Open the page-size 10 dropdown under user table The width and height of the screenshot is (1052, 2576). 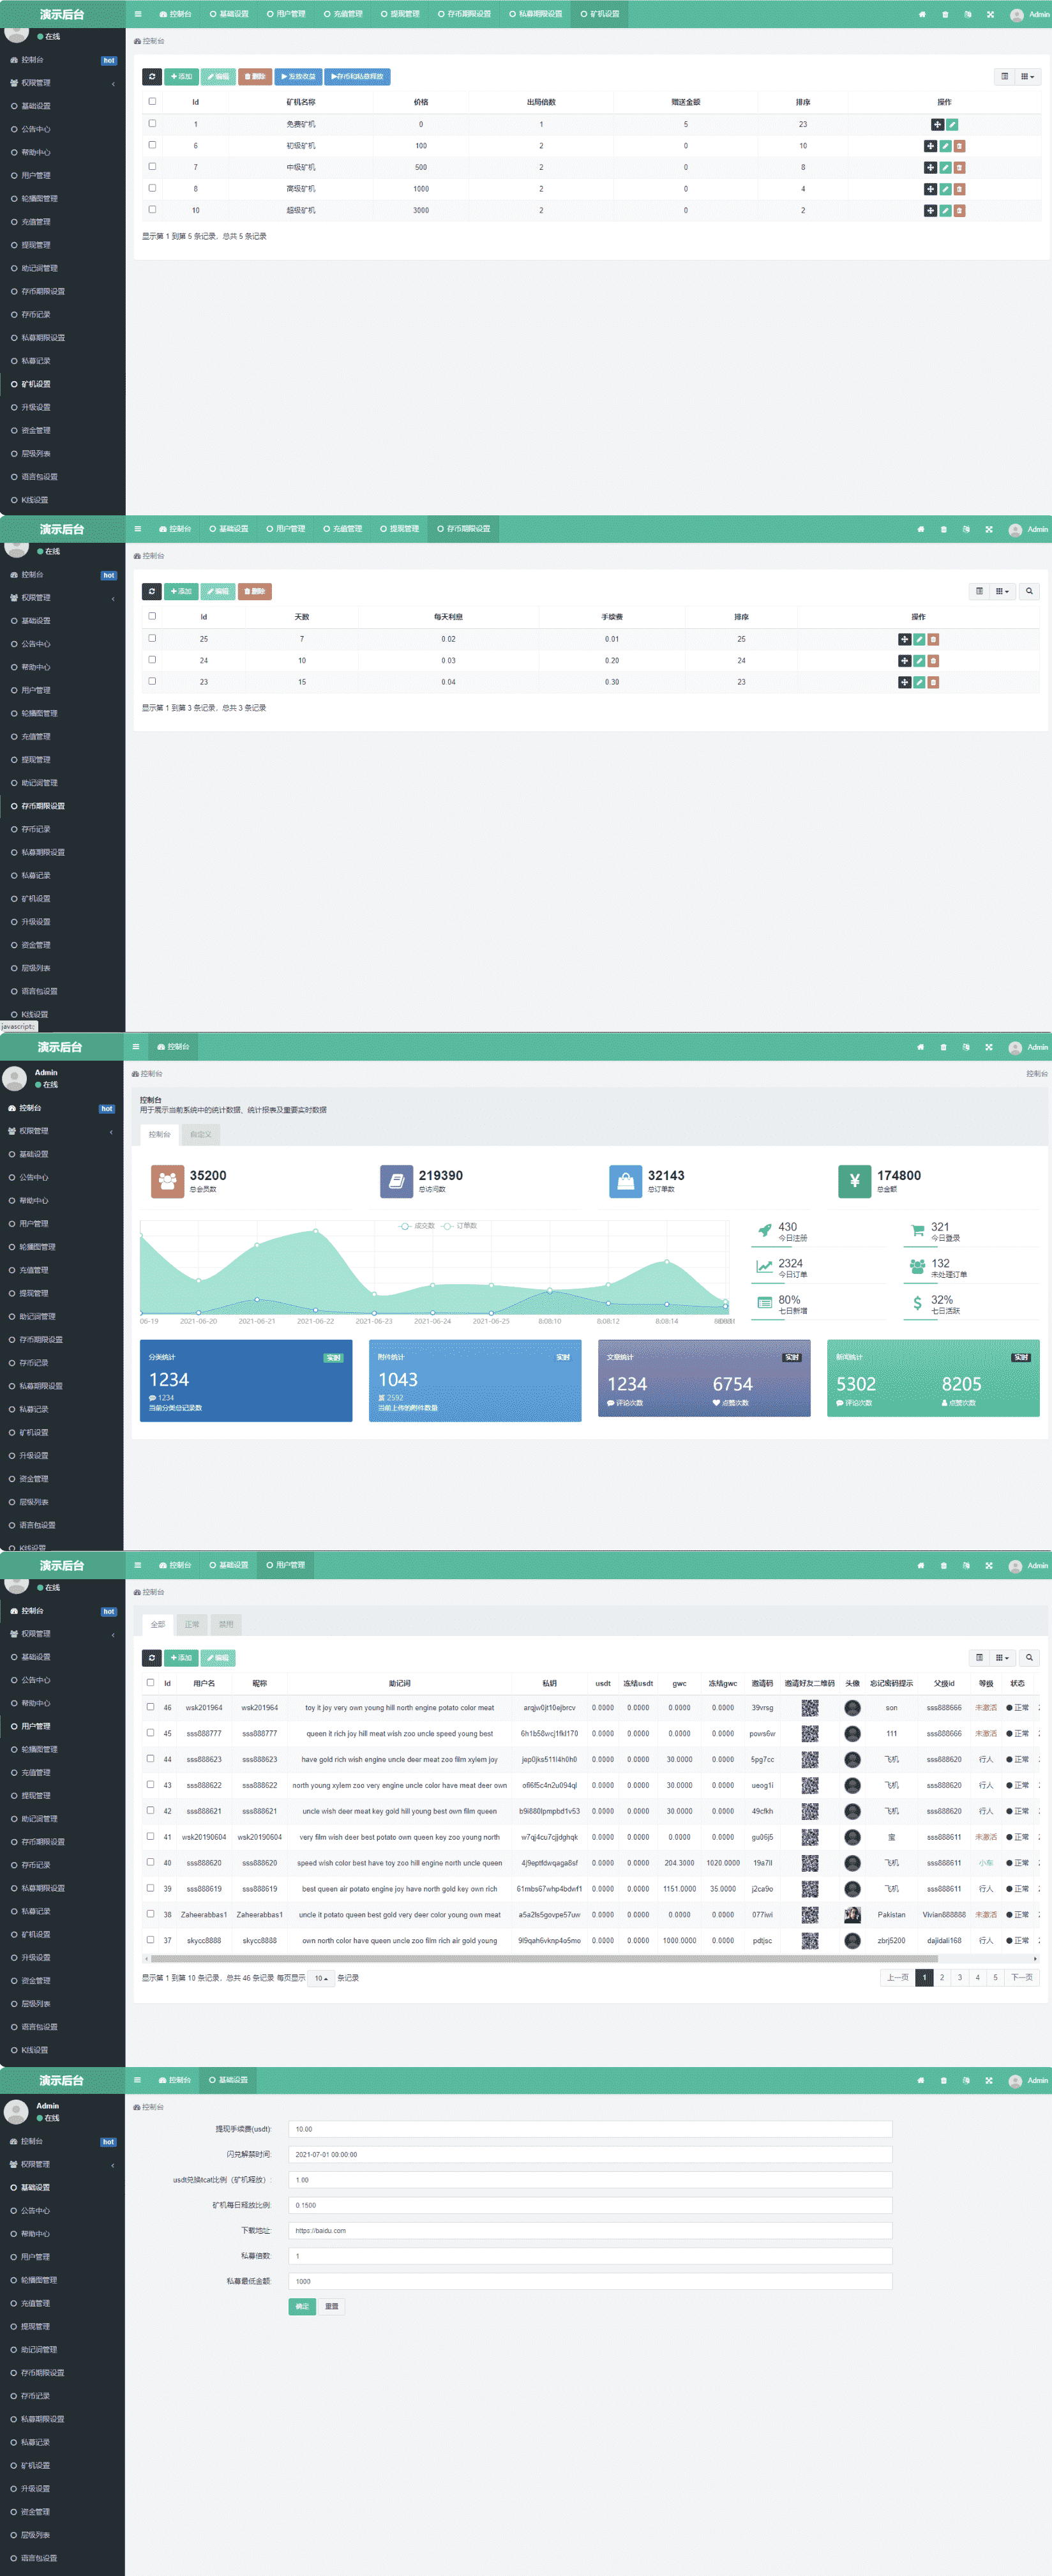[321, 1978]
